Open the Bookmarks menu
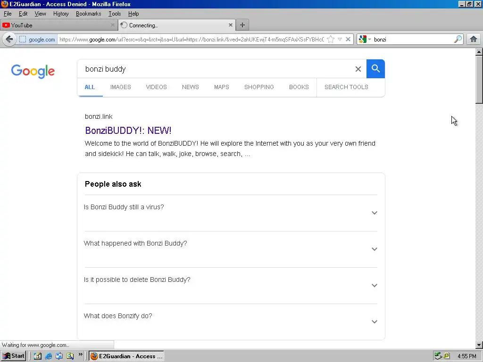The image size is (483, 362). coord(88,14)
